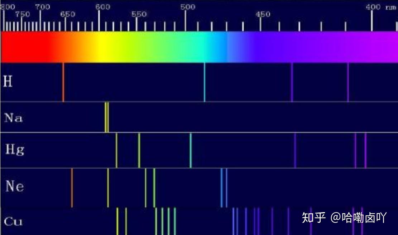Click the "650" wavelength scale label
398x235 pixels.
[68, 14]
